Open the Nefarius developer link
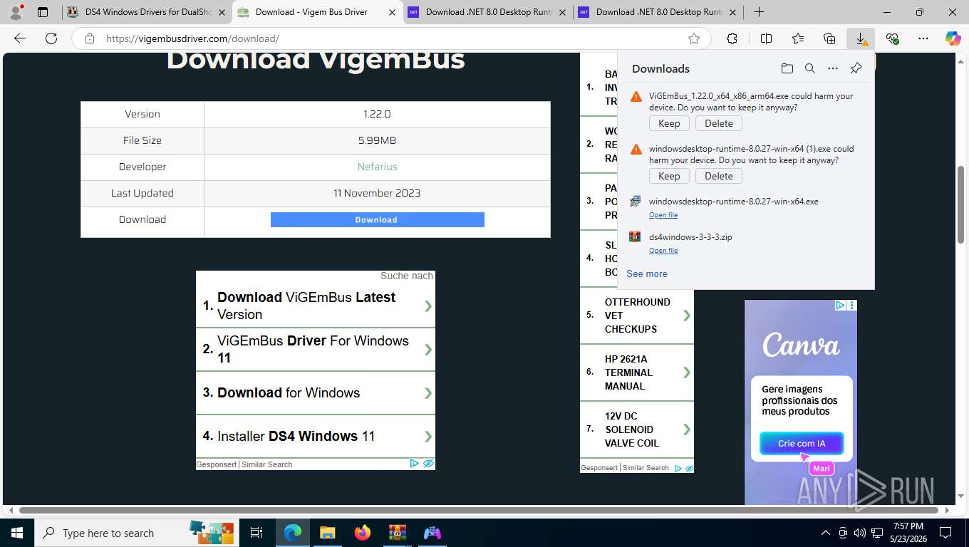 pyautogui.click(x=377, y=167)
